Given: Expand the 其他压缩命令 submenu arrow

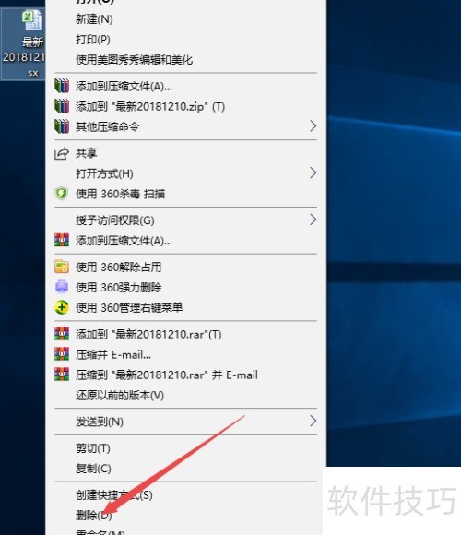Looking at the screenshot, I should 313,126.
